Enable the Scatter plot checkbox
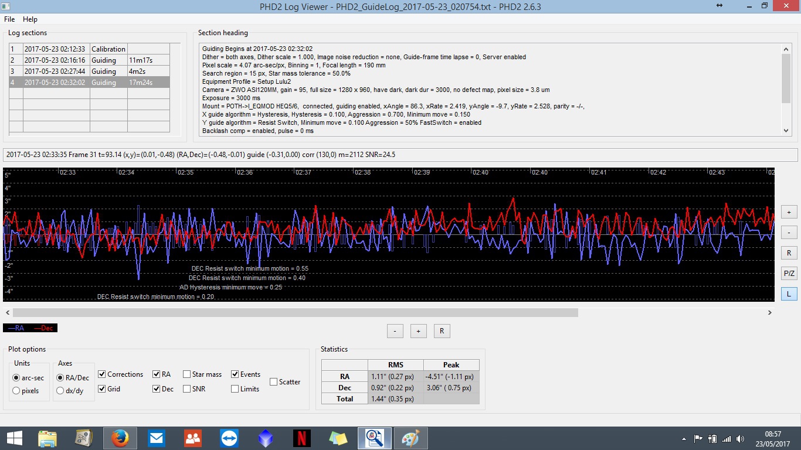This screenshot has height=450, width=801. [x=274, y=382]
